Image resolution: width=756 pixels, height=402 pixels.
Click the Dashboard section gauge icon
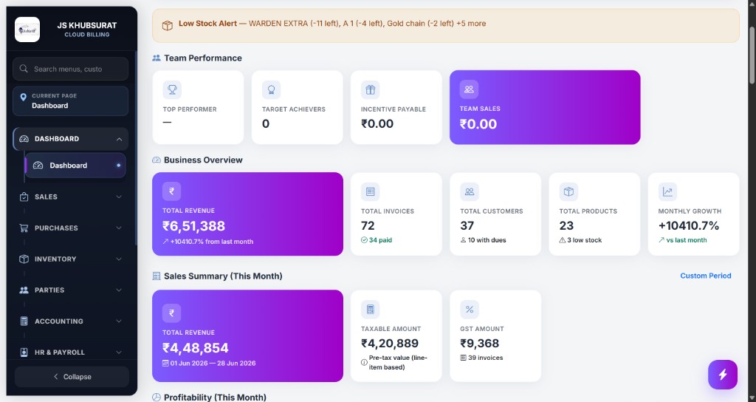(x=24, y=139)
